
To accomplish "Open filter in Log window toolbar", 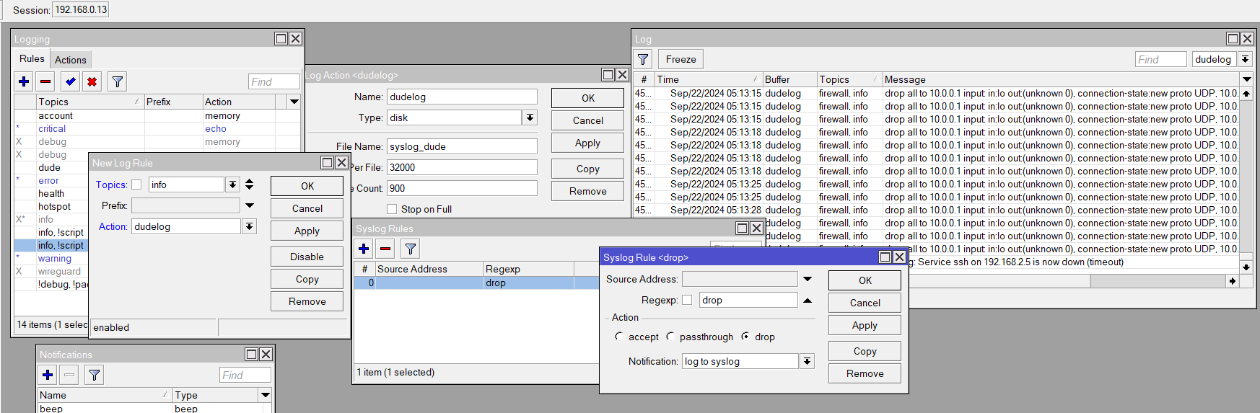I will [x=643, y=59].
